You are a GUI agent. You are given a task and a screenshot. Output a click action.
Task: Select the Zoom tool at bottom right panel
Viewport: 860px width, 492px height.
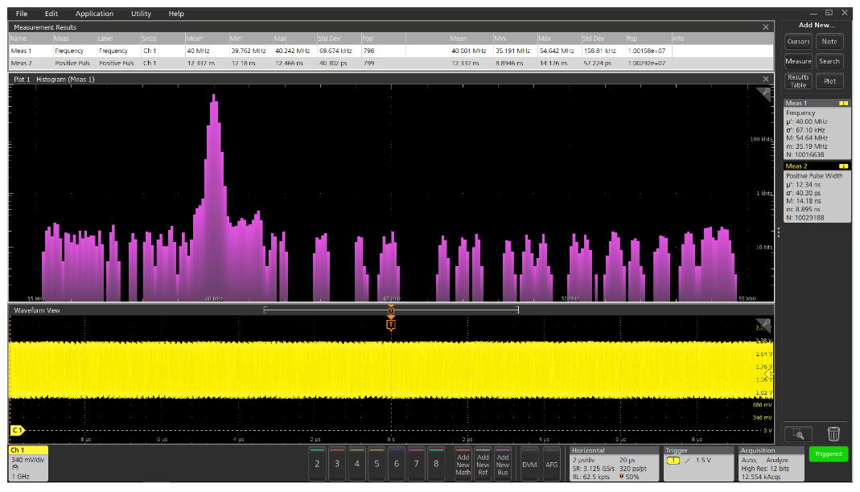click(x=800, y=434)
